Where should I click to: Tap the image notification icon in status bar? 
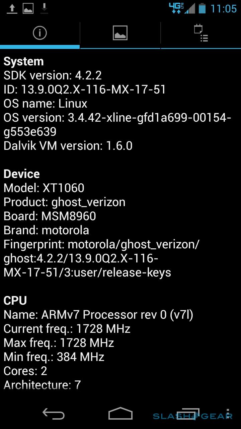coord(28,9)
